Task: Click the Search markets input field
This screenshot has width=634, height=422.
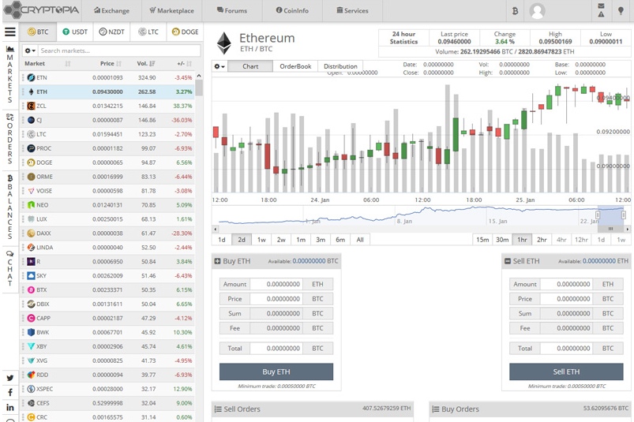Action: click(119, 50)
